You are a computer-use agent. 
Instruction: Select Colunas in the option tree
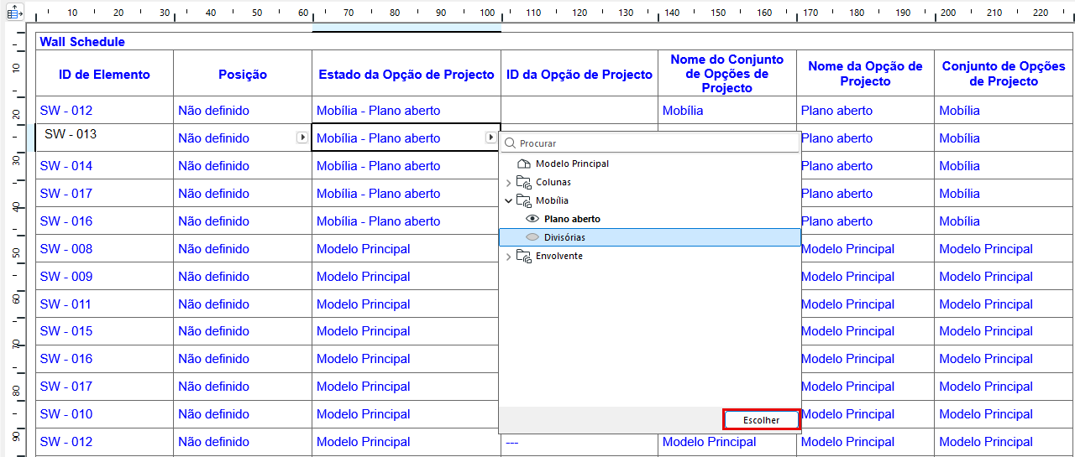[553, 182]
